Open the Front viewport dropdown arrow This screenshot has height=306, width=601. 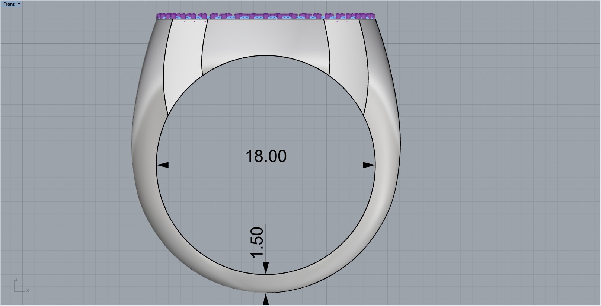[19, 4]
